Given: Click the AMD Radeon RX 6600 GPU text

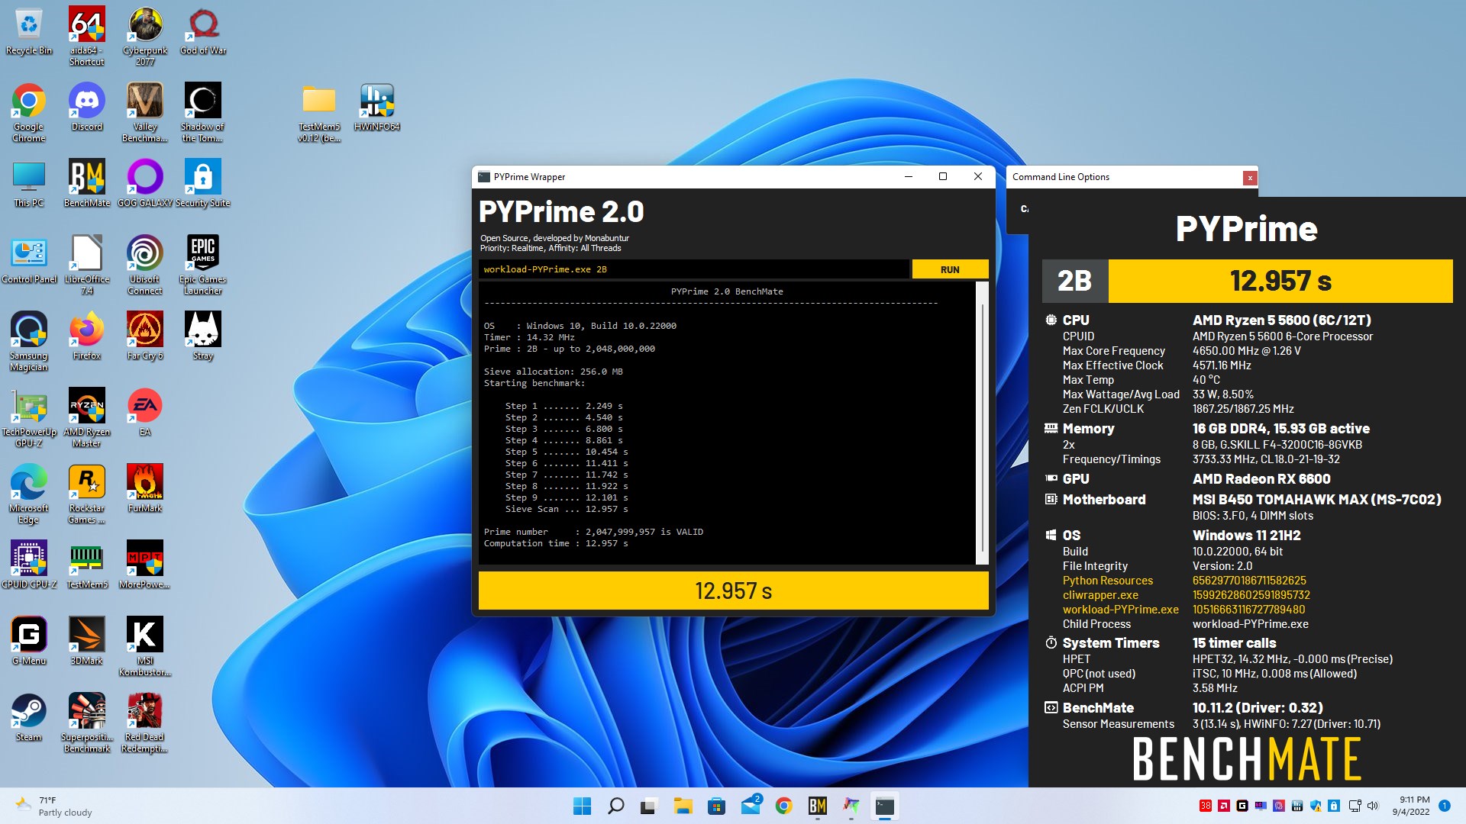Looking at the screenshot, I should 1261,479.
